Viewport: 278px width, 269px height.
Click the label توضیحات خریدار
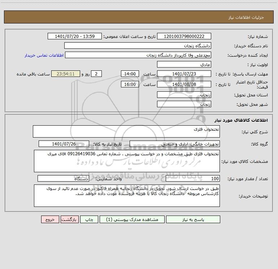click(253, 196)
